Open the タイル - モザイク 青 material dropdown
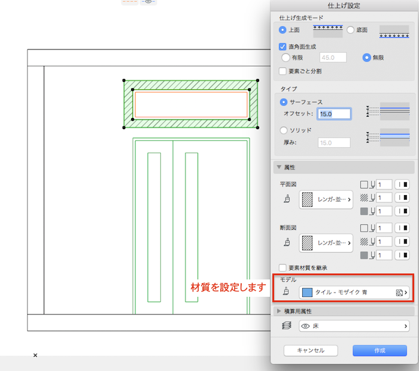 pyautogui.click(x=354, y=293)
